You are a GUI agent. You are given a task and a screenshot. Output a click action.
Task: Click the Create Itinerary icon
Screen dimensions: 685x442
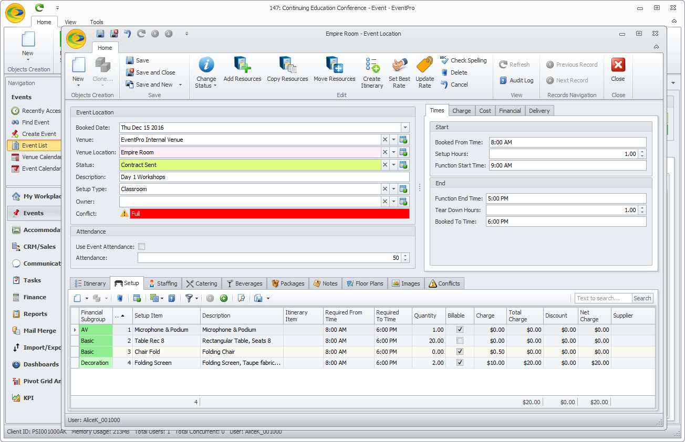click(372, 65)
